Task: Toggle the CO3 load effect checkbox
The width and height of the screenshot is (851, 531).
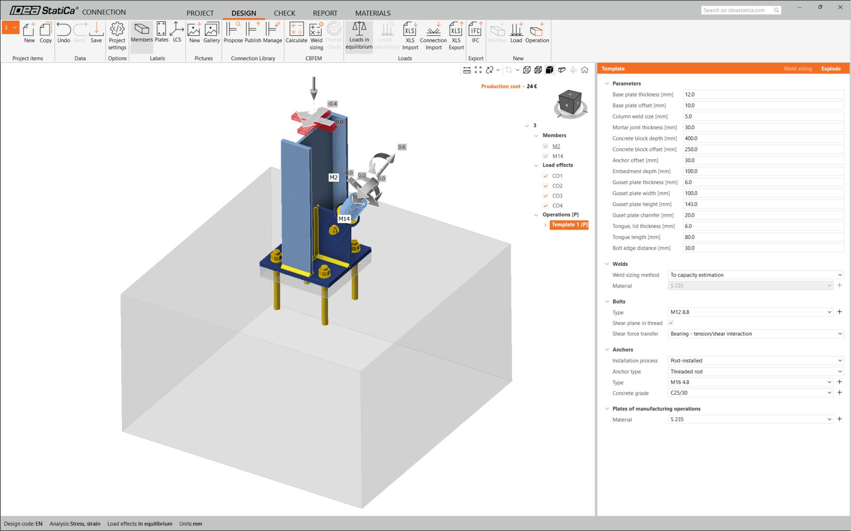Action: click(x=546, y=196)
